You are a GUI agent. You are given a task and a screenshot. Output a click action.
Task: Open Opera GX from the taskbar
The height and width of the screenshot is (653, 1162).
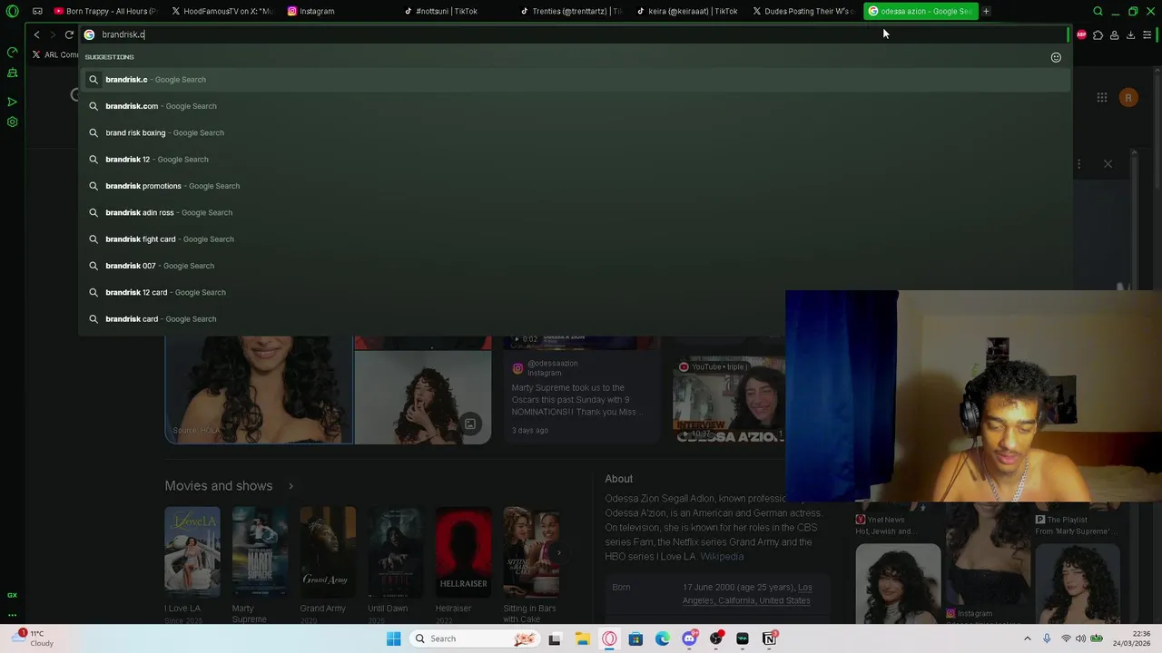[609, 638]
